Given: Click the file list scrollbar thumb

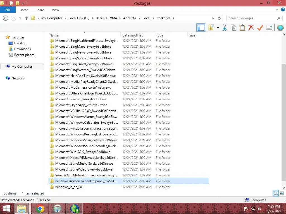Looking at the screenshot, I should coord(283,122).
